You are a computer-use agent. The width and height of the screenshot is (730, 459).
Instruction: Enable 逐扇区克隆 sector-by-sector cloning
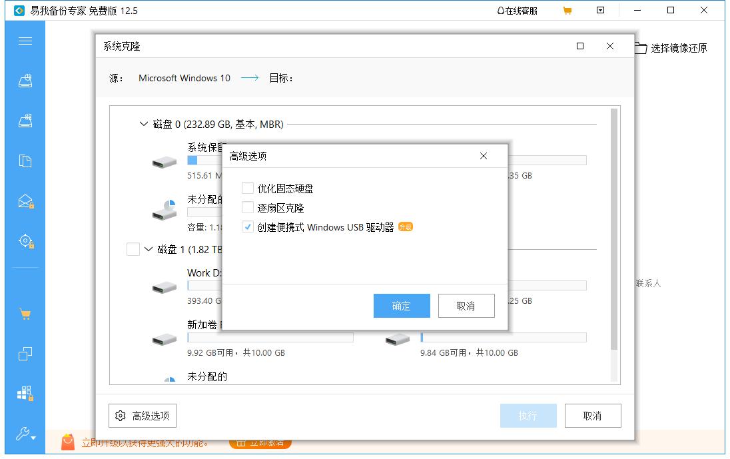[x=247, y=207]
